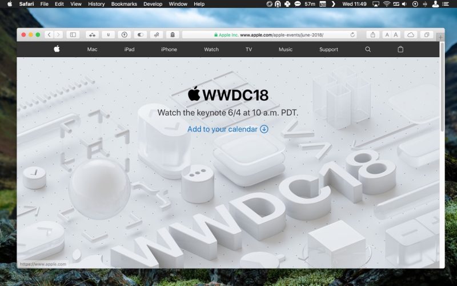This screenshot has width=457, height=286.
Task: Open the iPhone section on apple.com
Action: click(x=169, y=49)
